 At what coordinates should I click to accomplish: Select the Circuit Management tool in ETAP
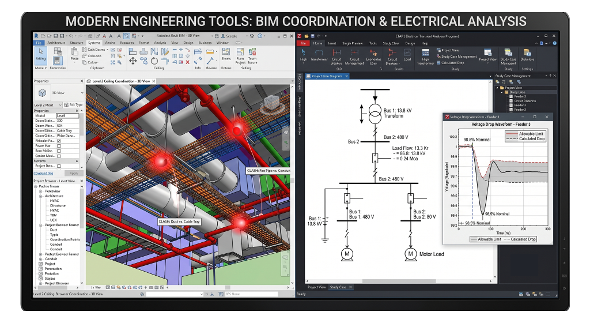(x=354, y=57)
